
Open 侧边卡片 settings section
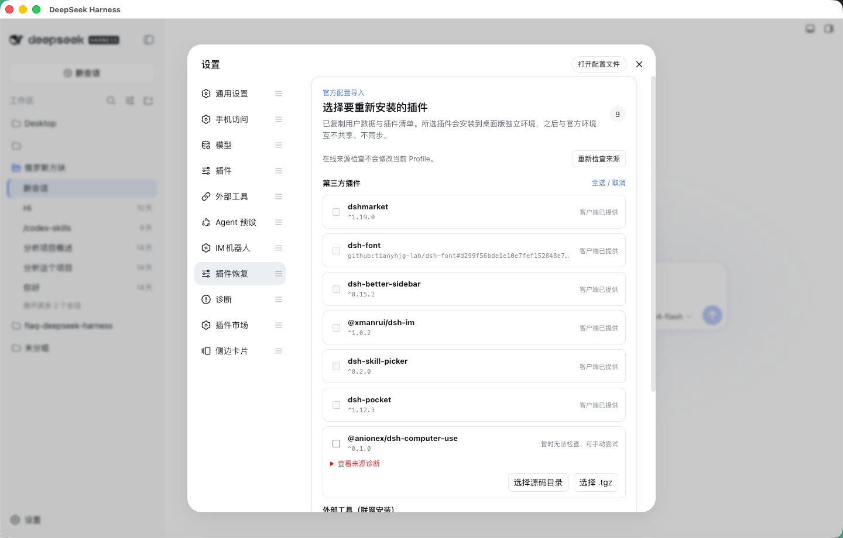(x=240, y=351)
